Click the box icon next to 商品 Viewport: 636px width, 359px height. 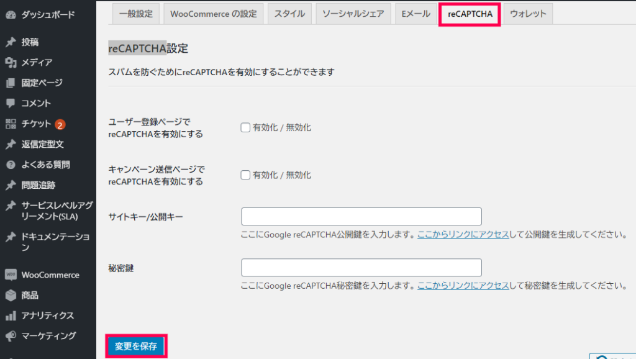coord(11,295)
